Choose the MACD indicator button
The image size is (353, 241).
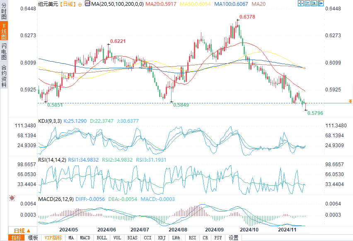[x=85, y=238]
